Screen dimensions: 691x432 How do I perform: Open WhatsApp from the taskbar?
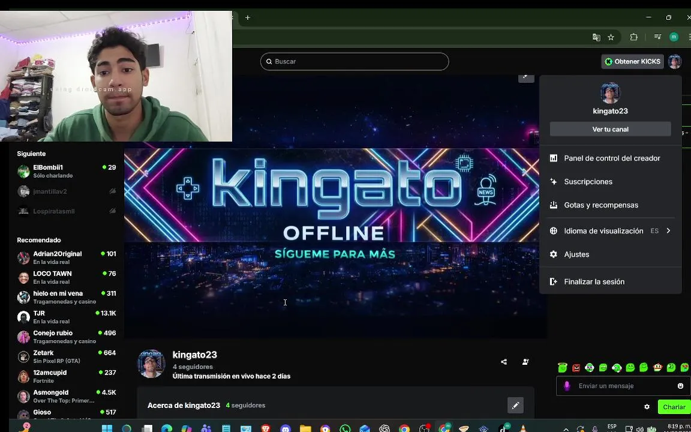(x=345, y=428)
